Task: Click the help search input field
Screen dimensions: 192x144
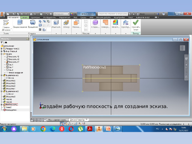Action: (113, 14)
